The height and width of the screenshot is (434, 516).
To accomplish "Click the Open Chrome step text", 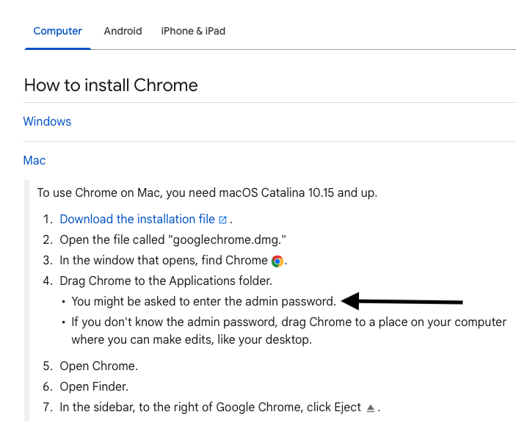I will pyautogui.click(x=98, y=366).
